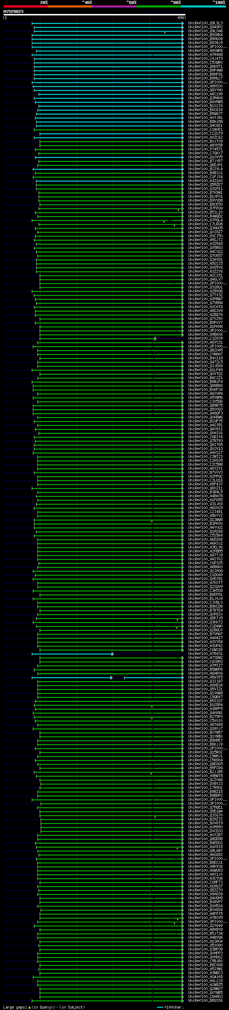Click label UniRef100_P74571
This screenshot has width=229, height=1010.
click(x=205, y=149)
